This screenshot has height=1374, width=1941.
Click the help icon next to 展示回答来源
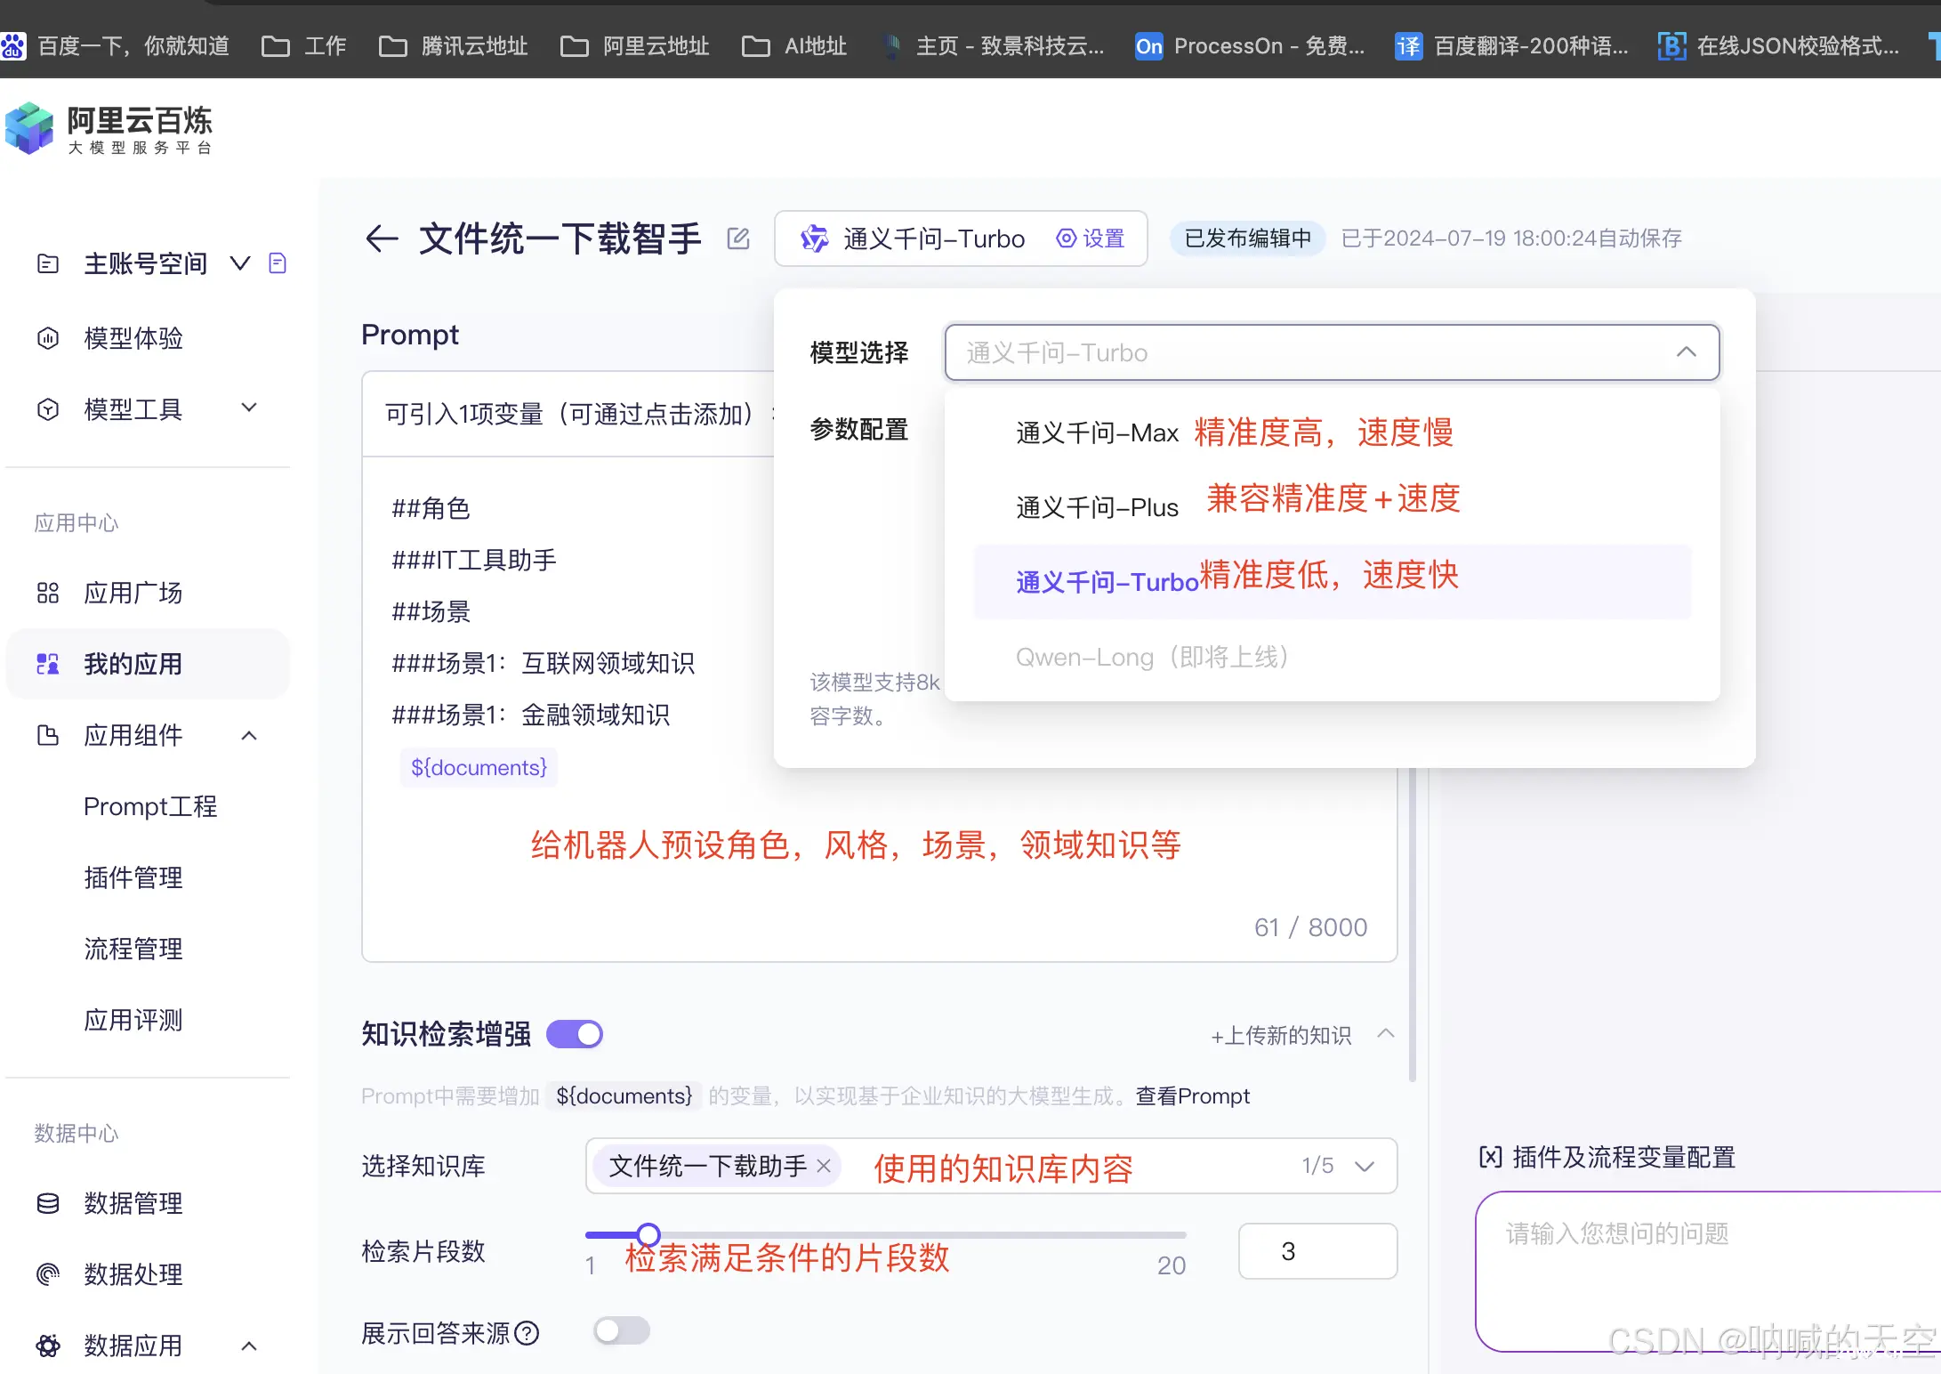click(x=528, y=1333)
